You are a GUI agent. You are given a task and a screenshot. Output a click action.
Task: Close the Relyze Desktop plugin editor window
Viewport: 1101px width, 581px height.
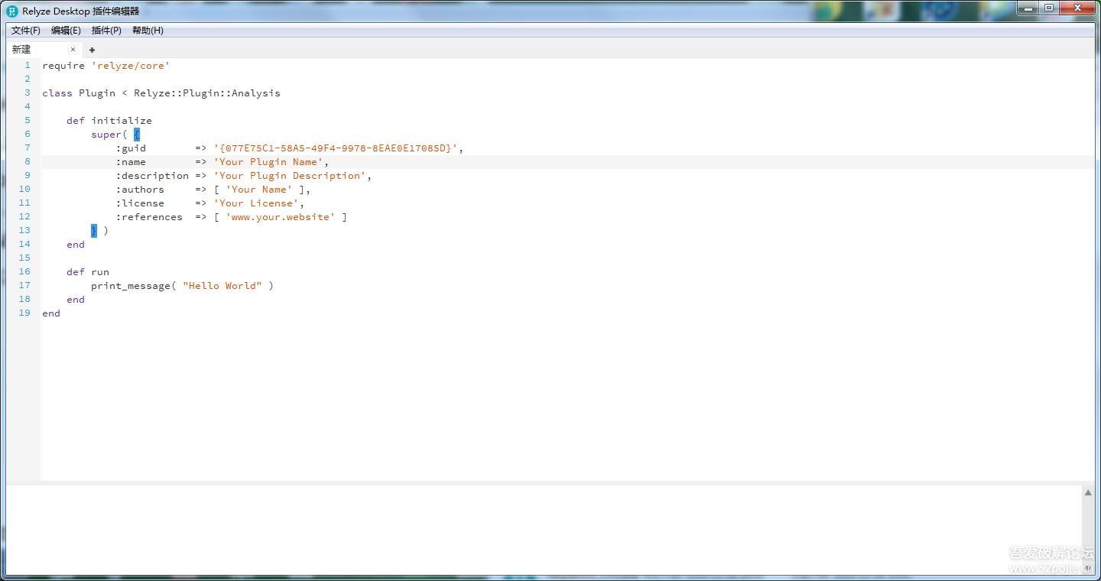pyautogui.click(x=1077, y=8)
